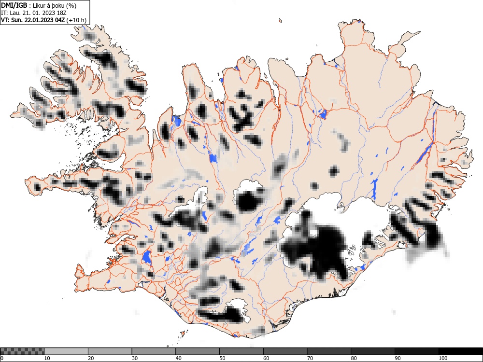The height and width of the screenshot is (362, 483).
Task: Click the legend label '20'
Action: [91, 358]
